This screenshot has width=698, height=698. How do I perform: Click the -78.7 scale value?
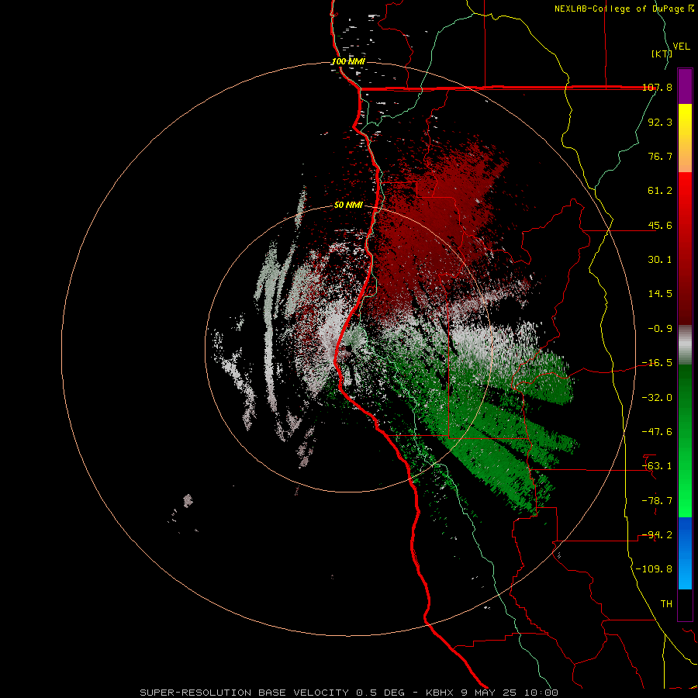[658, 500]
